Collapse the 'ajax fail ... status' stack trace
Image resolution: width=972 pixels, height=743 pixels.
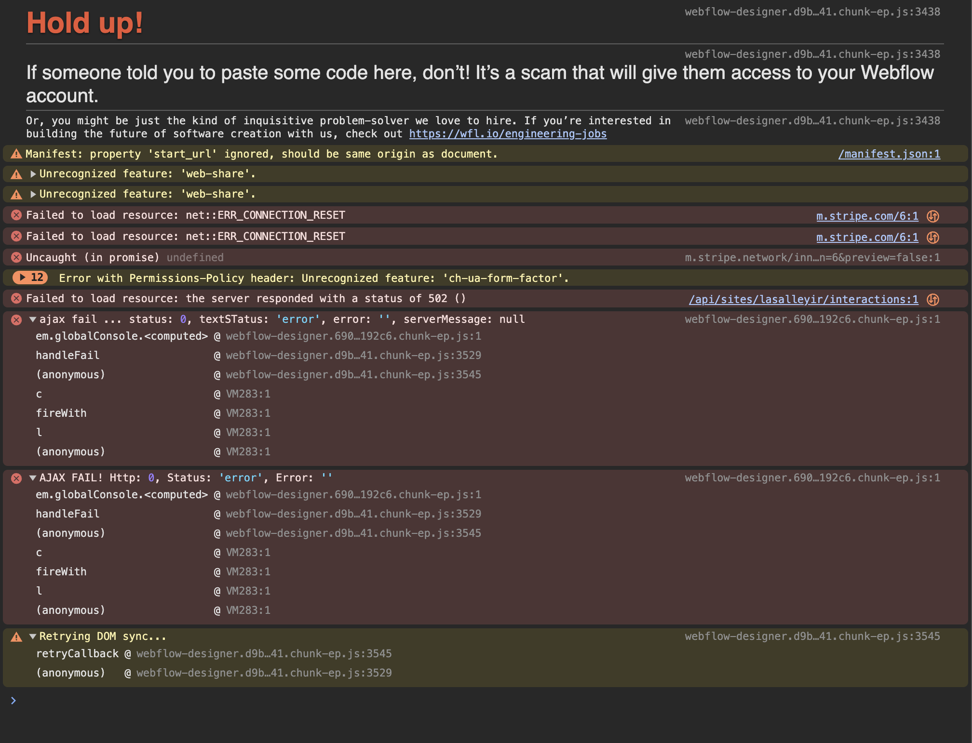pyautogui.click(x=33, y=319)
